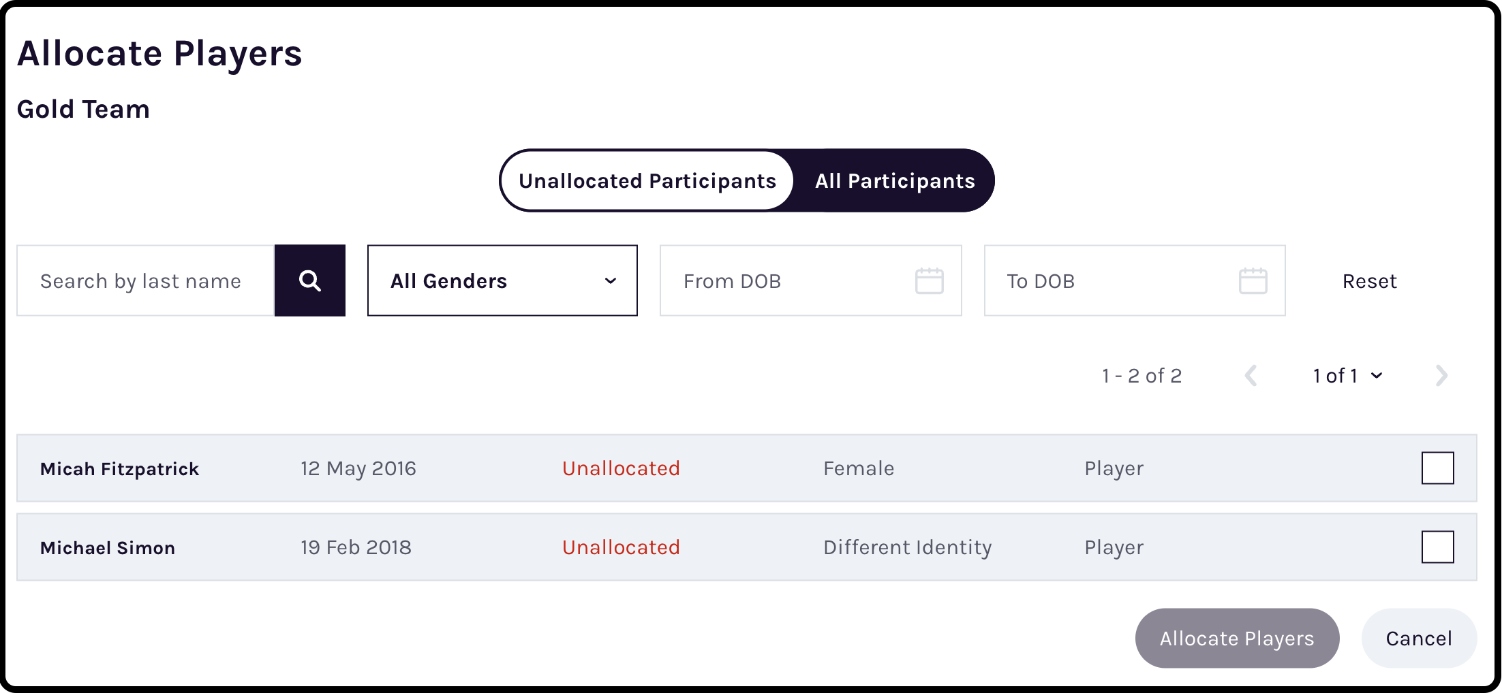Open the From DOB calendar picker
1502x693 pixels.
pyautogui.click(x=930, y=280)
